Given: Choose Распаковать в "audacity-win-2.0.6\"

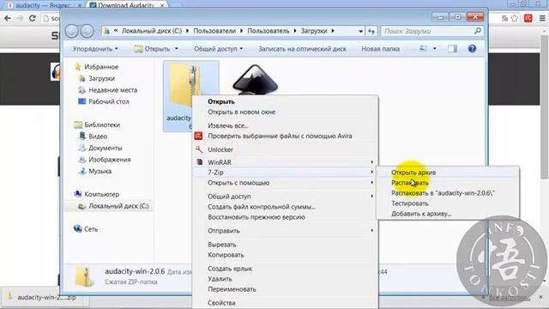Looking at the screenshot, I should coord(443,193).
